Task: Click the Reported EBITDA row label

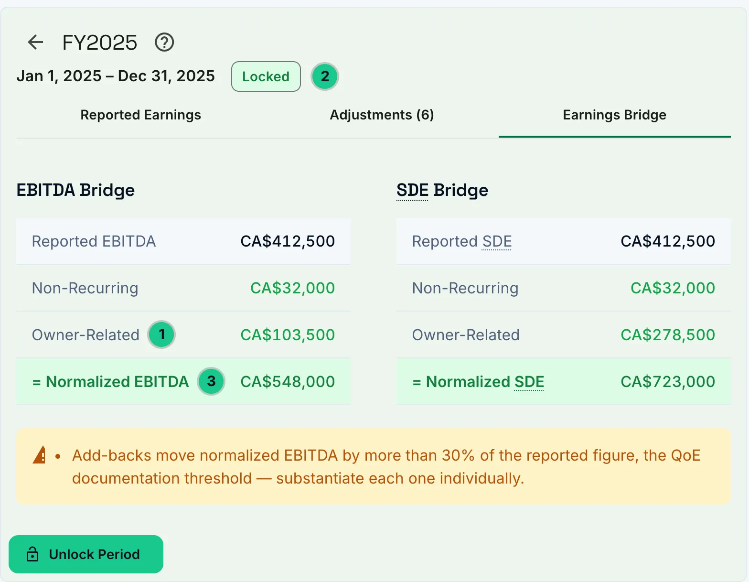Action: coord(94,241)
